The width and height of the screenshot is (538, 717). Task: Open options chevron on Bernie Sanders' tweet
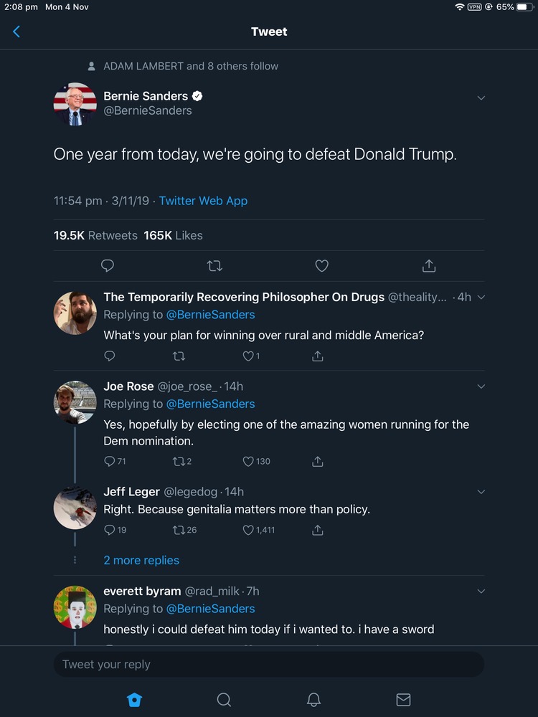tap(481, 98)
